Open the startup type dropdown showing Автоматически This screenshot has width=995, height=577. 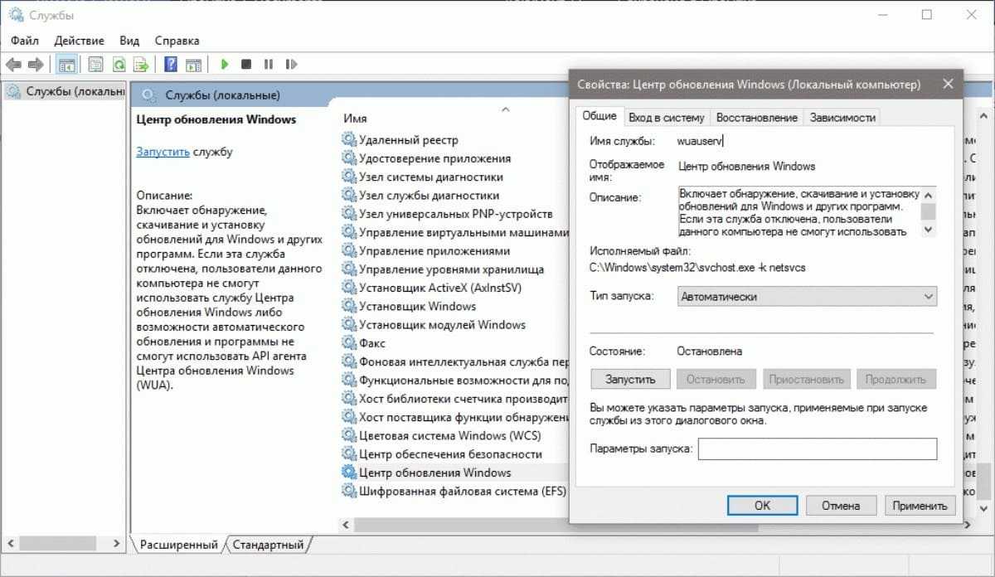click(x=806, y=296)
